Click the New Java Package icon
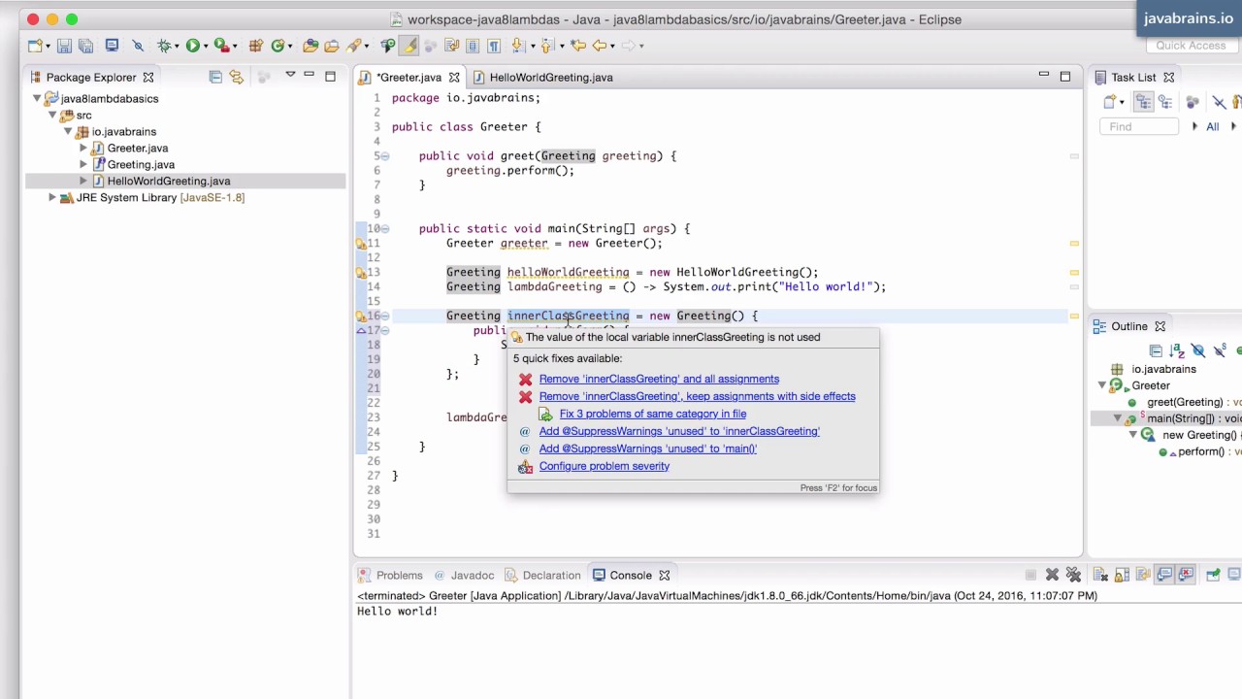Viewport: 1242px width, 699px height. coord(256,46)
